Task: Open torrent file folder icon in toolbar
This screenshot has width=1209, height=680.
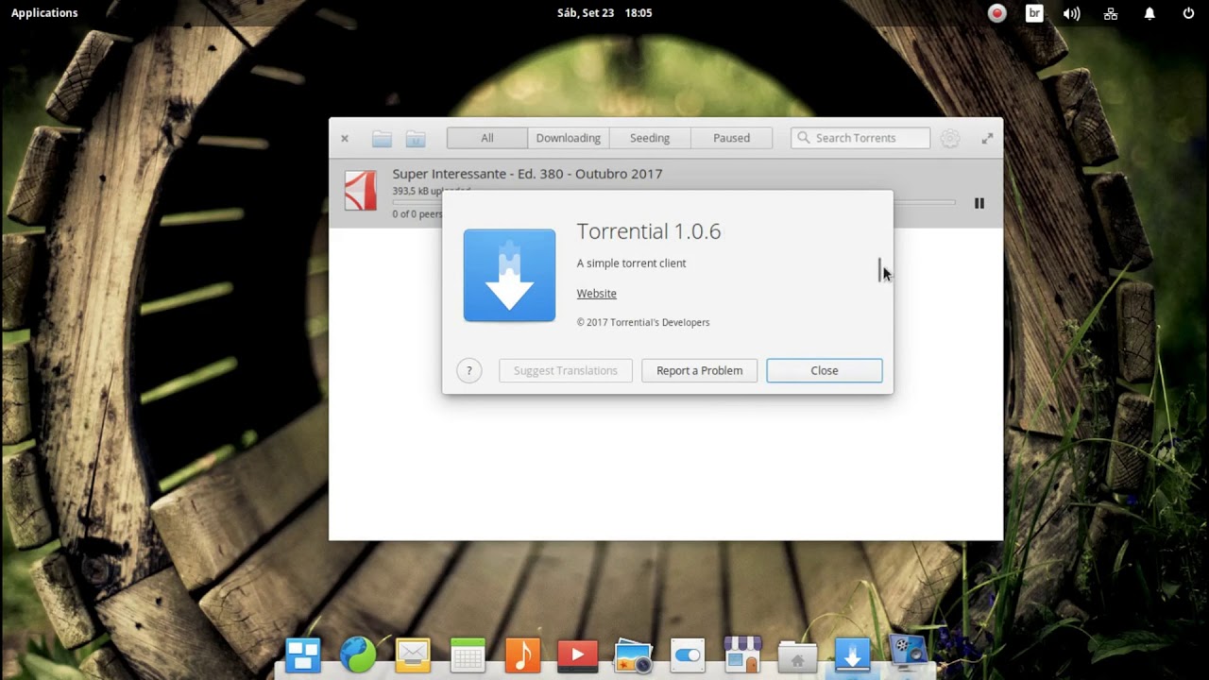Action: tap(382, 139)
